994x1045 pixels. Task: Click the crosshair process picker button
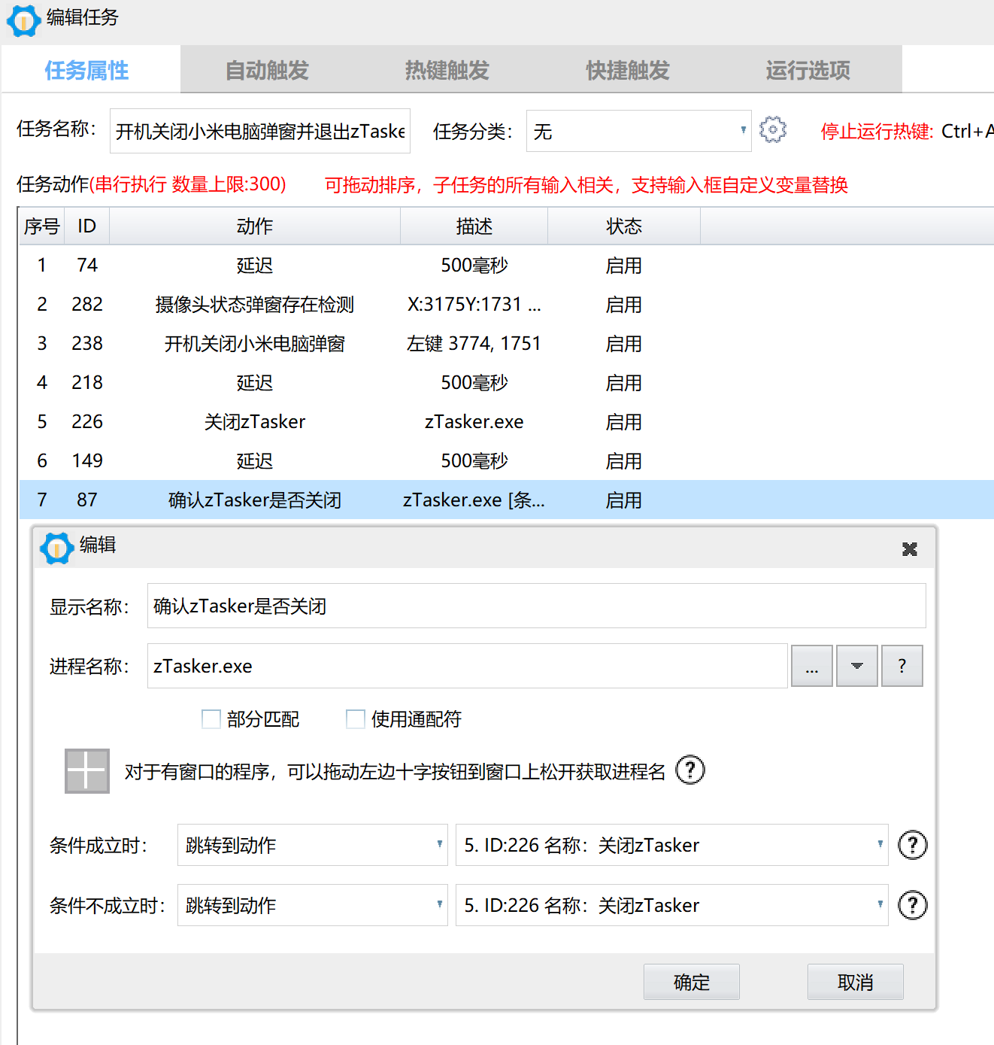click(x=86, y=770)
